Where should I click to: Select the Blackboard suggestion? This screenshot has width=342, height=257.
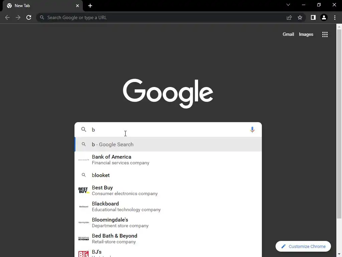(168, 206)
